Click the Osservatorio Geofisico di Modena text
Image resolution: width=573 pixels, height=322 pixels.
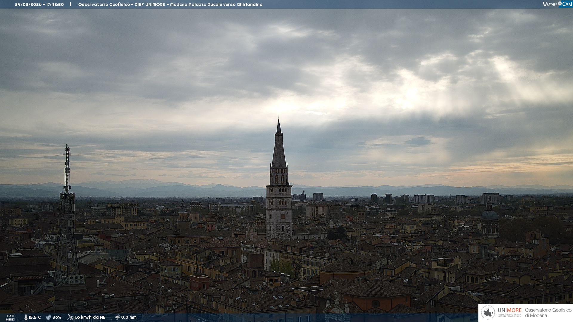pyautogui.click(x=548, y=313)
